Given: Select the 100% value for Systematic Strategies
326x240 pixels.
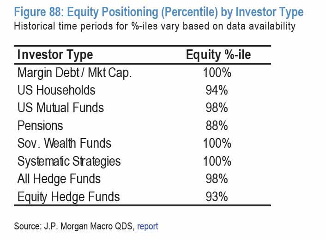Looking at the screenshot, I should click(x=217, y=161).
